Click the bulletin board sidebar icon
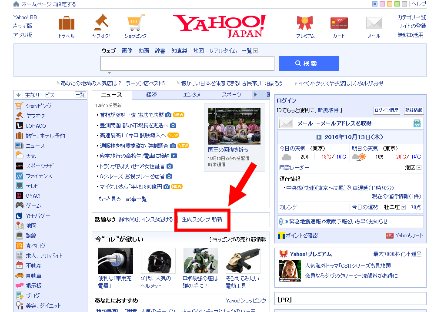Image resolution: width=434 pixels, height=312 pixels. click(x=20, y=285)
